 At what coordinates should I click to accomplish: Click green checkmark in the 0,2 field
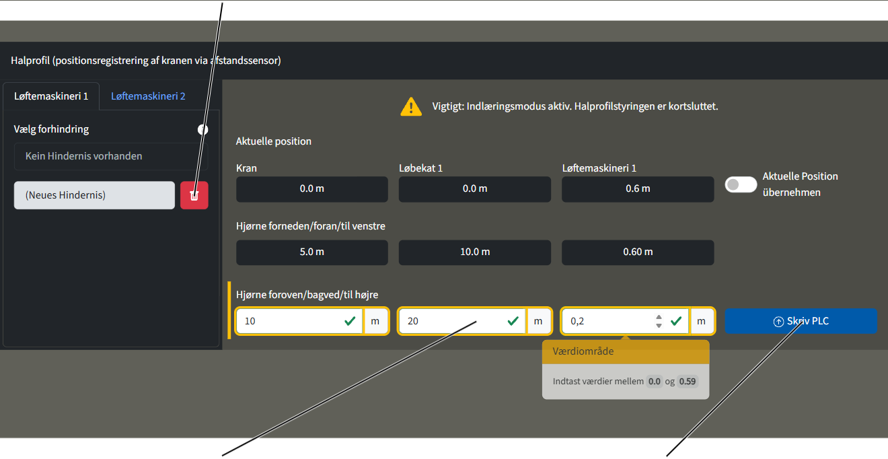(x=676, y=321)
